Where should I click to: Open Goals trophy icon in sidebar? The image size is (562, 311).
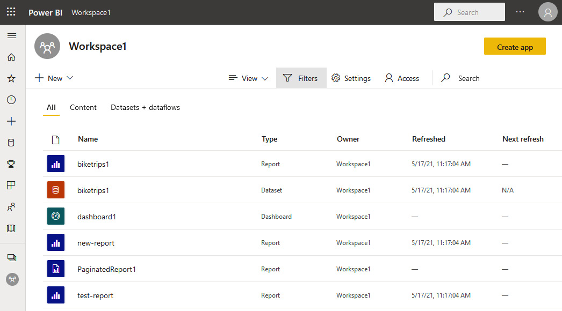tap(11, 164)
